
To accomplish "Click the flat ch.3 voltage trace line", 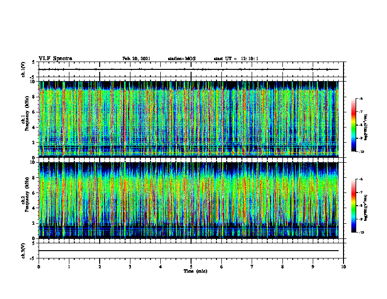I will pos(189,251).
